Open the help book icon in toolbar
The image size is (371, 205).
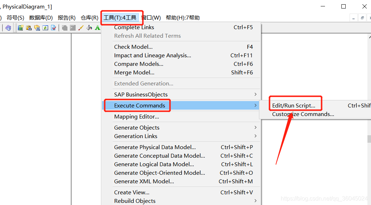click(x=8, y=28)
